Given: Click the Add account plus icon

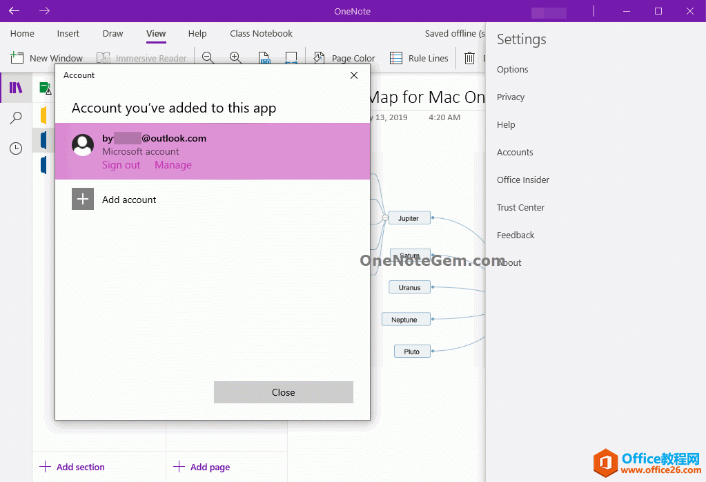Looking at the screenshot, I should pyautogui.click(x=82, y=199).
